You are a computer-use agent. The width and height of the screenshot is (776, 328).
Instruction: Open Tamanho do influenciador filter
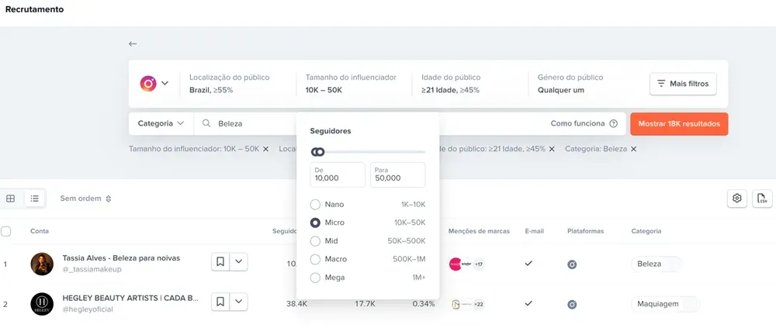[x=351, y=84]
